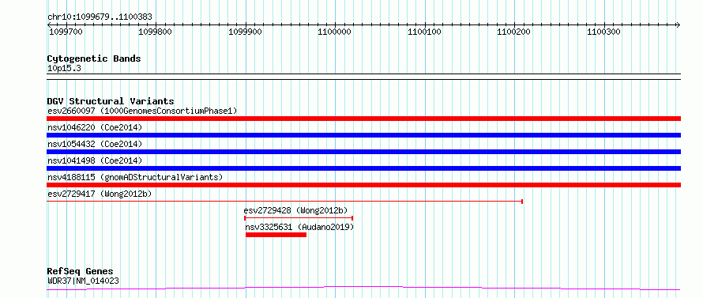Click the 1100200 ruler coordinate
703x298 pixels.
coord(513,32)
